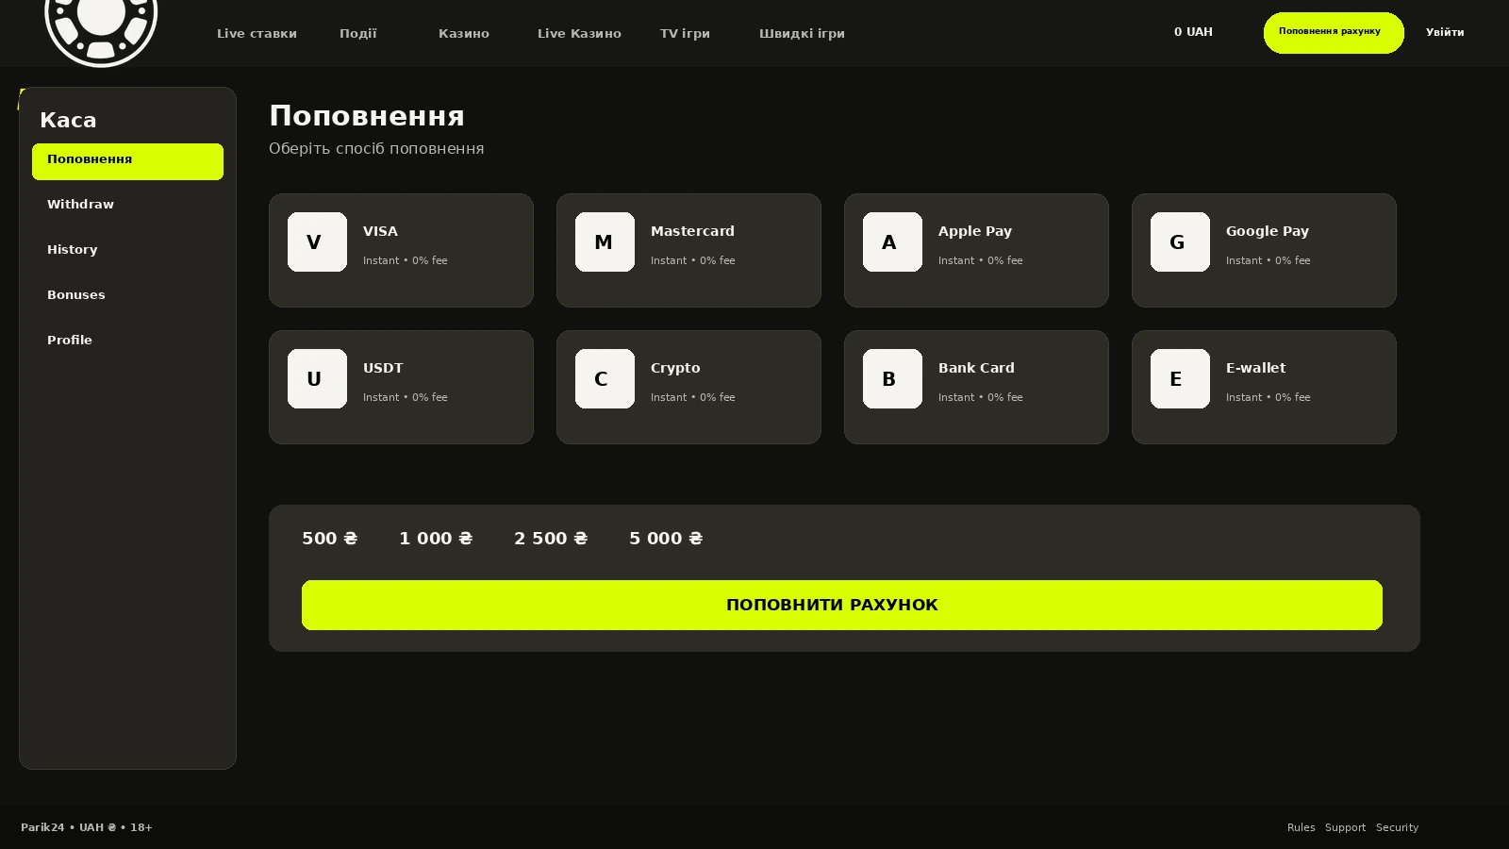Open the Rules footer link
The height and width of the screenshot is (849, 1509).
point(1301,827)
